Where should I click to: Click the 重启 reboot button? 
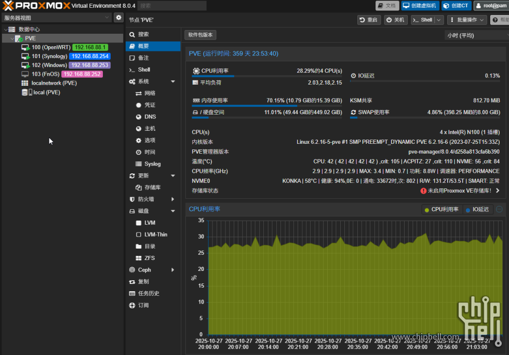368,20
